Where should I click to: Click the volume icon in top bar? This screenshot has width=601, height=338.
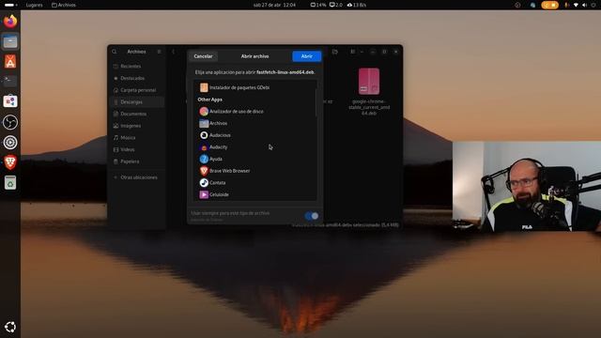(584, 5)
